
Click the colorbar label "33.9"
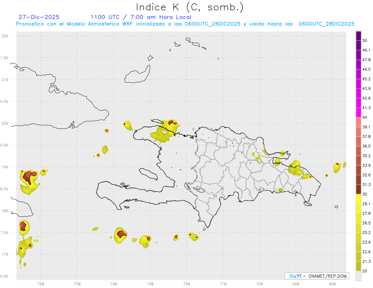[x=367, y=166]
